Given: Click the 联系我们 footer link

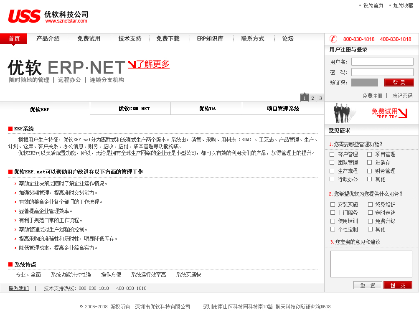Looking at the screenshot, I should tap(19, 288).
